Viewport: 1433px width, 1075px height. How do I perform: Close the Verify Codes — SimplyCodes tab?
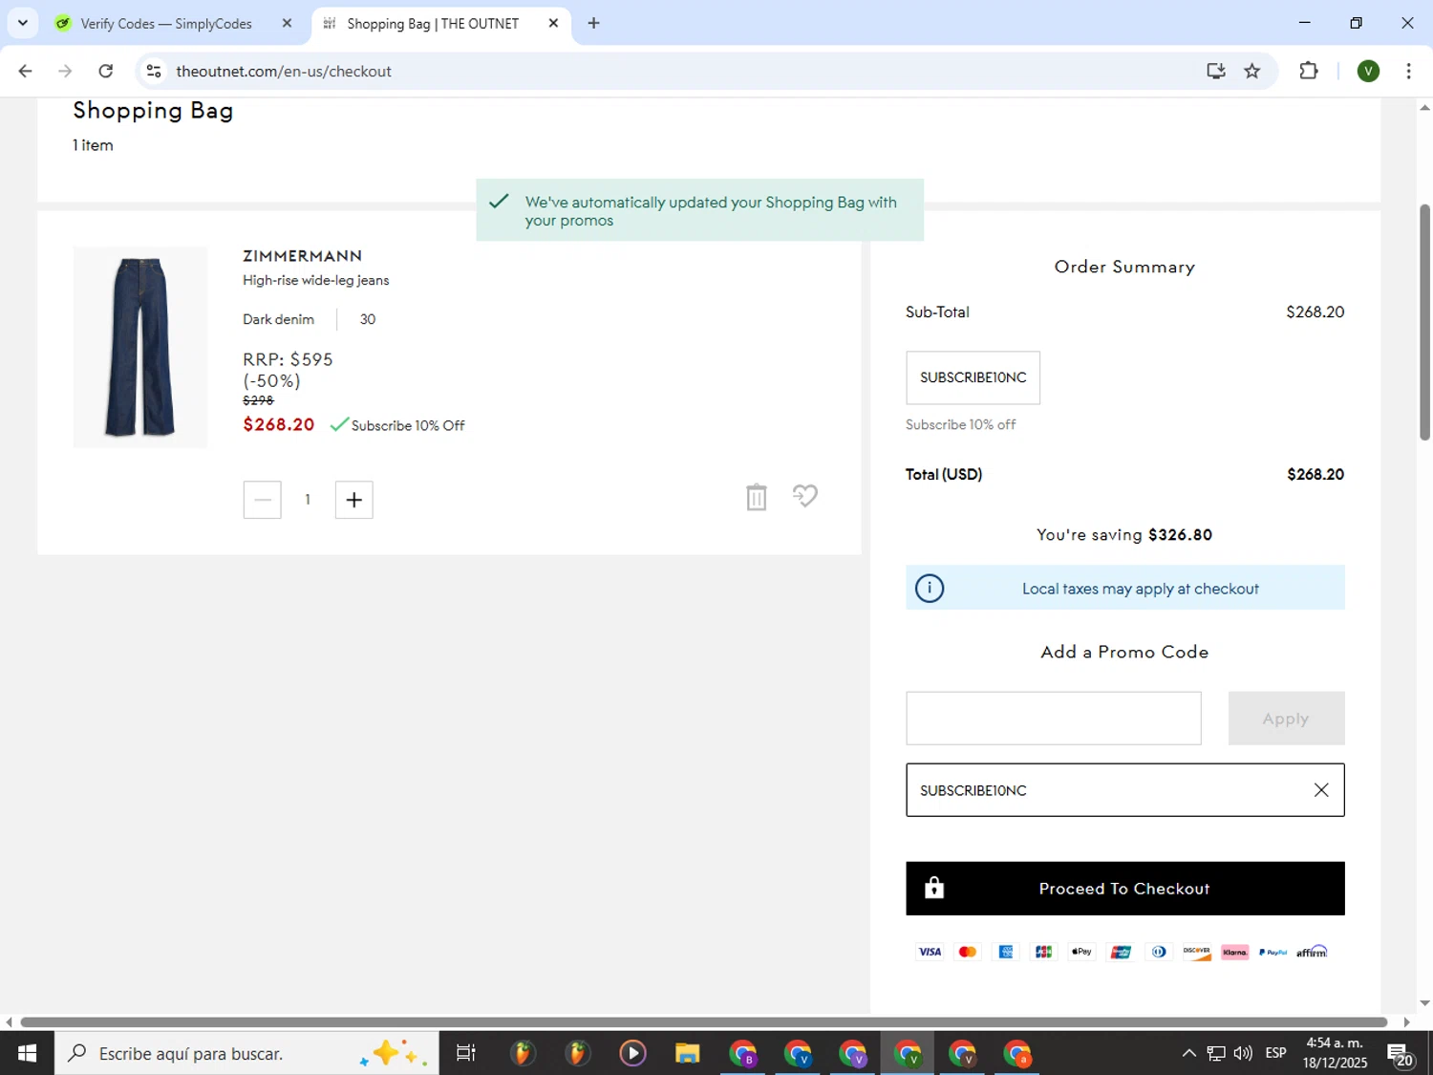tap(287, 23)
